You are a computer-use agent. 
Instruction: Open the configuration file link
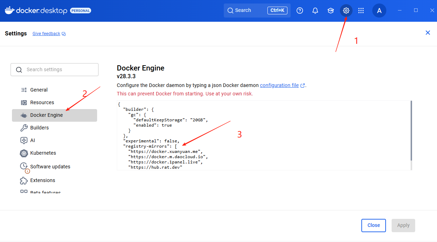280,85
